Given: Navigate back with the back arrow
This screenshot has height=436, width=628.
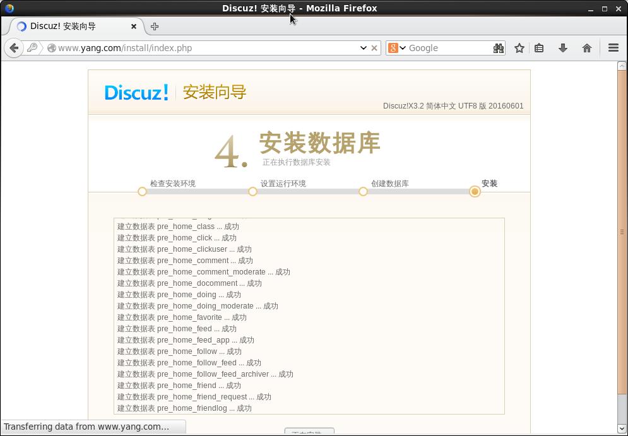Looking at the screenshot, I should click(x=14, y=47).
